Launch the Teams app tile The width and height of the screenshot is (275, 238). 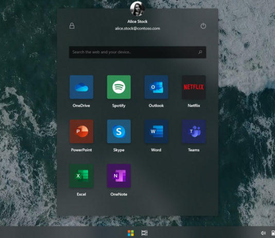pyautogui.click(x=194, y=131)
